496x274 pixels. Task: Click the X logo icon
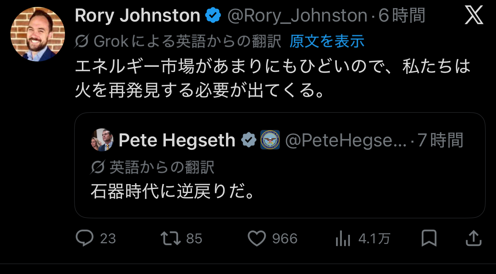(x=473, y=16)
